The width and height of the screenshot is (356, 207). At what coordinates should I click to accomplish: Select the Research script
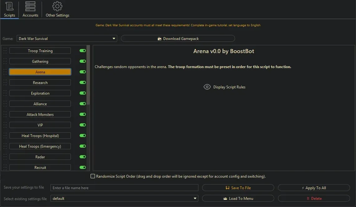click(40, 82)
